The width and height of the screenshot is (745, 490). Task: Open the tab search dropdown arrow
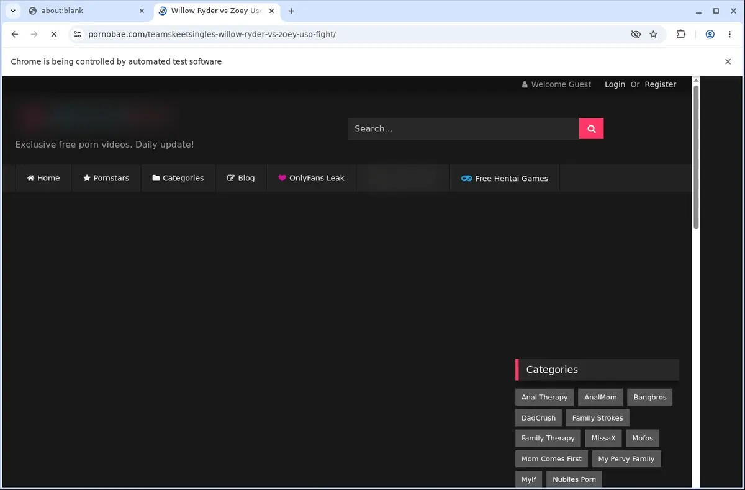pos(12,11)
